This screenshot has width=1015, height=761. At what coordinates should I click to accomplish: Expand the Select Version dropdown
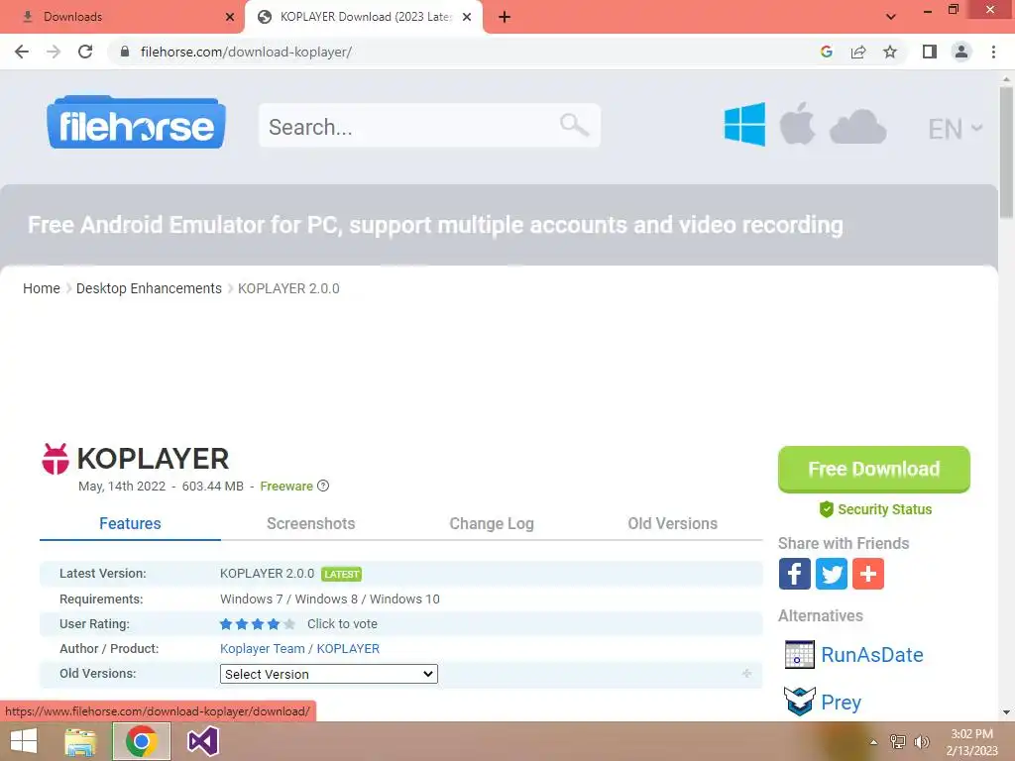tap(329, 674)
